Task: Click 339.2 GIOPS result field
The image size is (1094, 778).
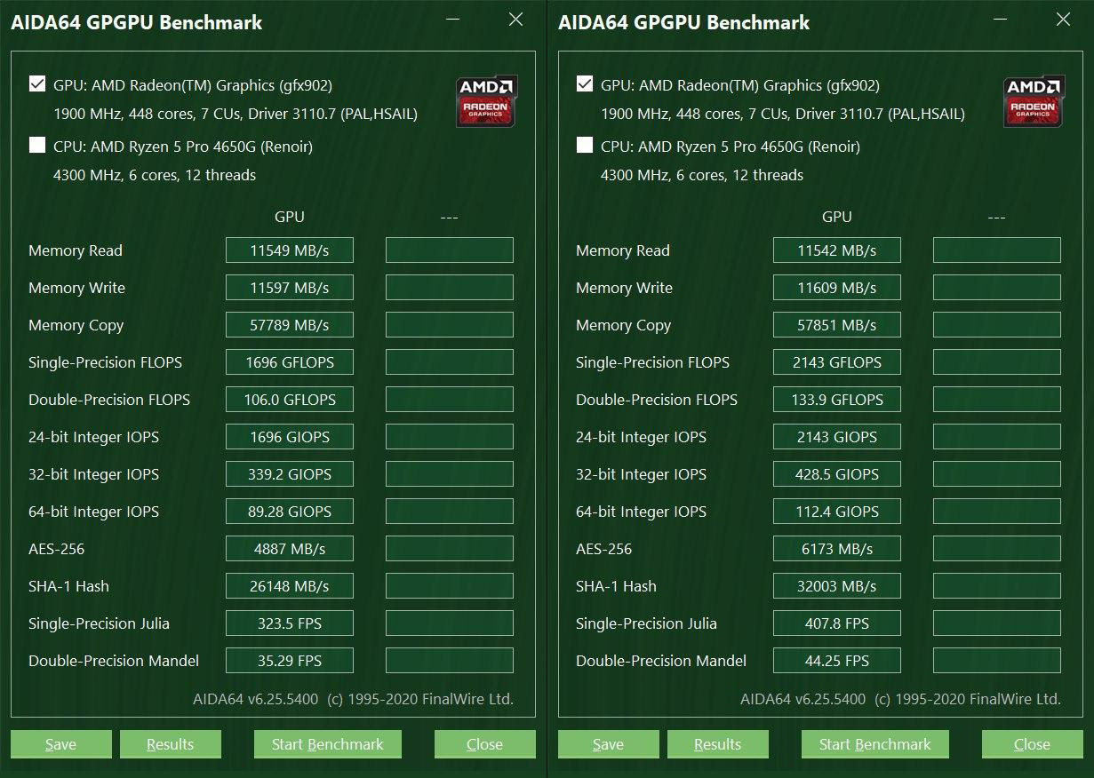Action: point(290,474)
